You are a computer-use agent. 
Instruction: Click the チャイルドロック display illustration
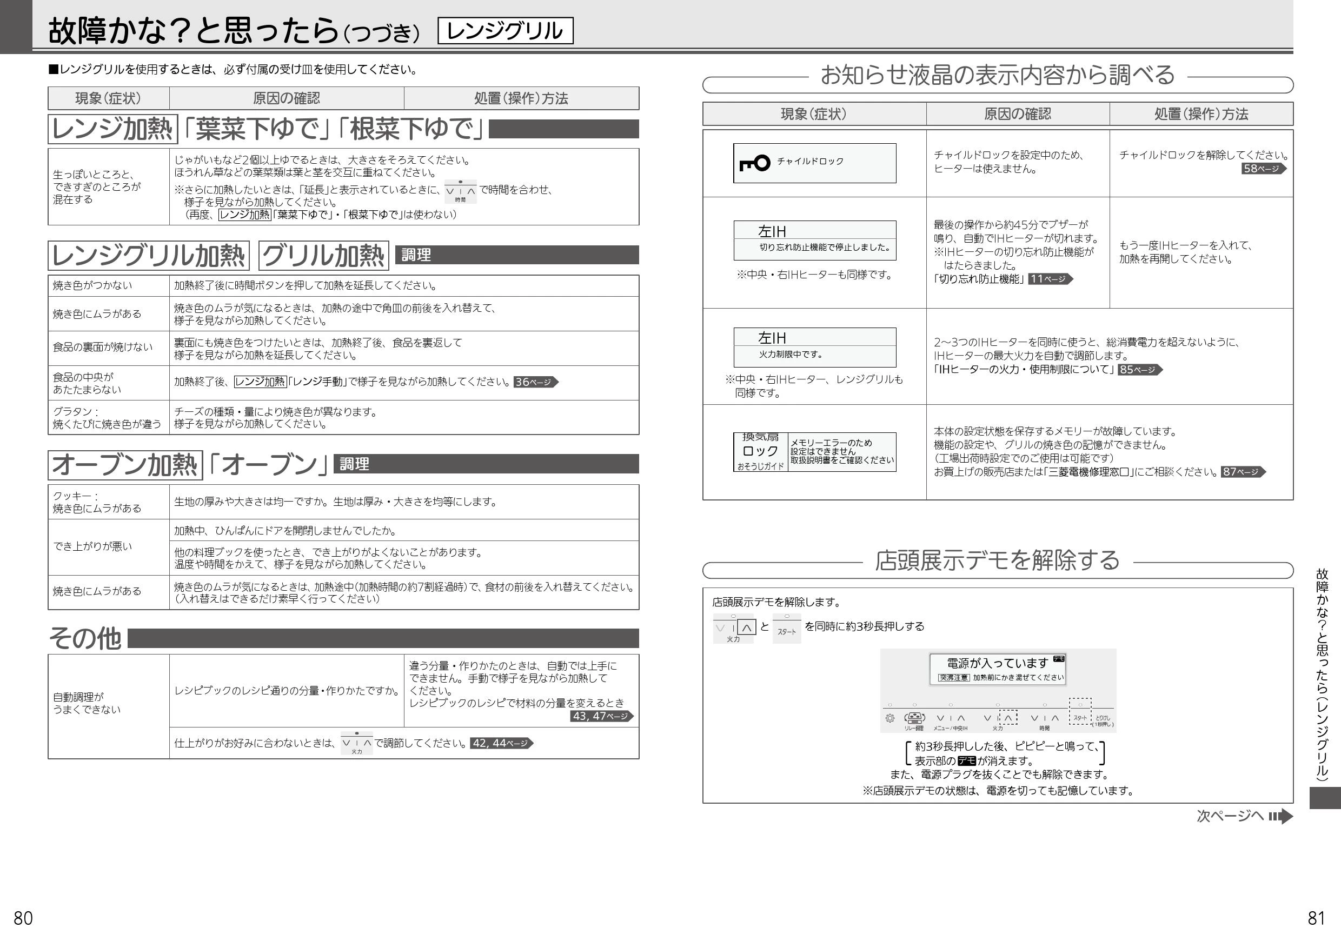[815, 163]
